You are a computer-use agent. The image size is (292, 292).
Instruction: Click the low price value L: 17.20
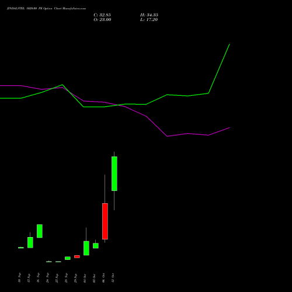pos(149,20)
